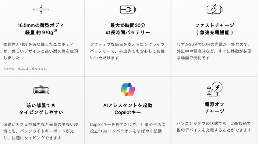The height and width of the screenshot is (144, 259).
Task: Click the battery with plug icon
Action: 128,9
